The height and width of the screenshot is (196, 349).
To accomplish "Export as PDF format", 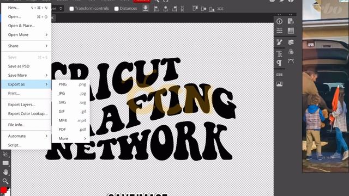I will [71, 130].
